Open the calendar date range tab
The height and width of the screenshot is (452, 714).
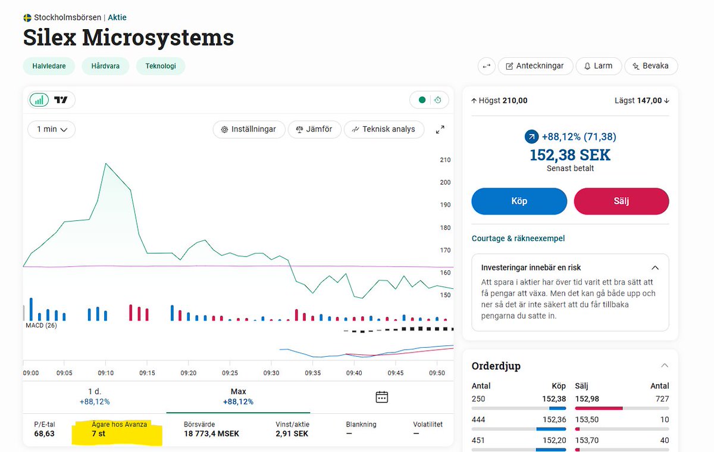382,397
